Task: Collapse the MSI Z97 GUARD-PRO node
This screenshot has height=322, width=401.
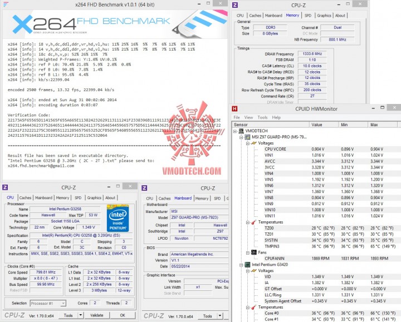Action: pyautogui.click(x=241, y=137)
